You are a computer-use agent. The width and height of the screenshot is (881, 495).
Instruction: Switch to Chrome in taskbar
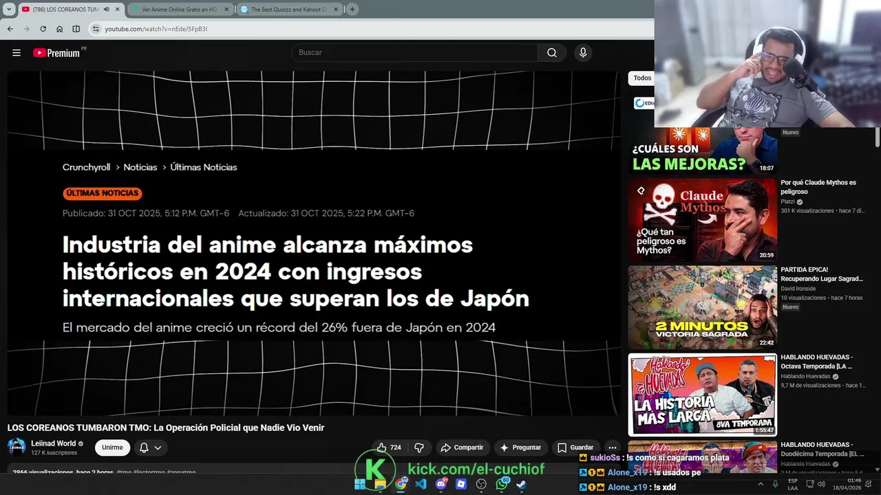coord(401,484)
